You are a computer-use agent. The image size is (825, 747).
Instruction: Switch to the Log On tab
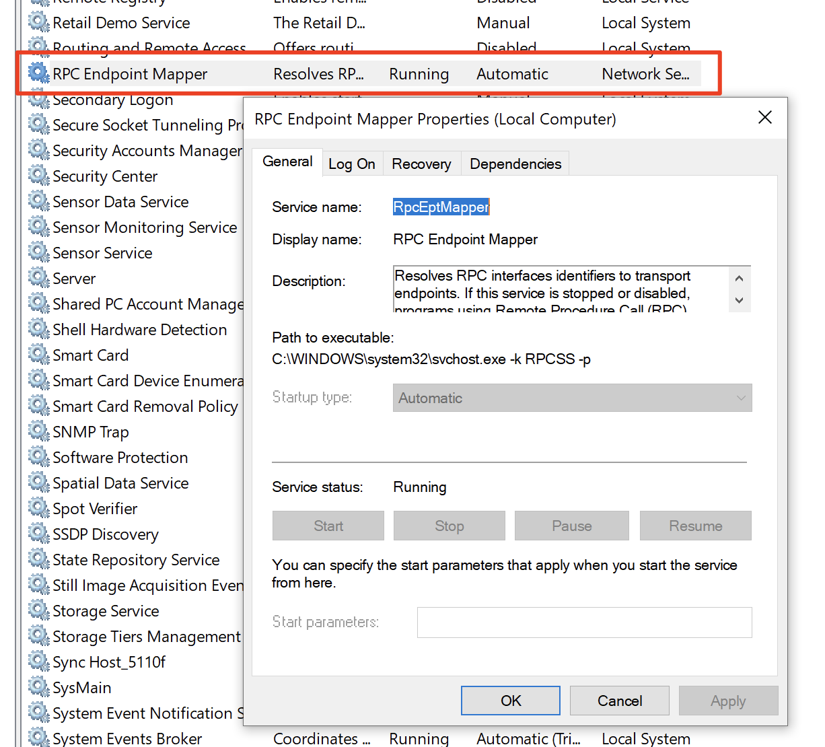352,164
